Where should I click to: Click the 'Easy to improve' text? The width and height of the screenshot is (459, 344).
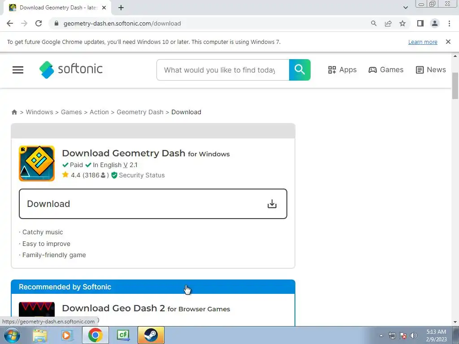click(46, 244)
